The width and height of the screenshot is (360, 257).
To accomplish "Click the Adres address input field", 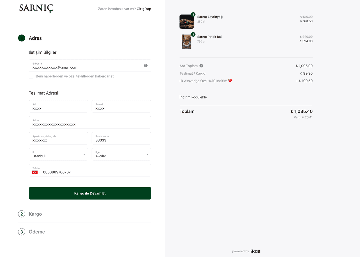I will [x=90, y=122].
